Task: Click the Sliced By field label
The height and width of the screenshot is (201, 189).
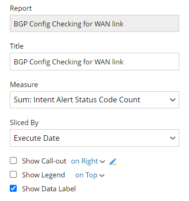Action: point(24,123)
